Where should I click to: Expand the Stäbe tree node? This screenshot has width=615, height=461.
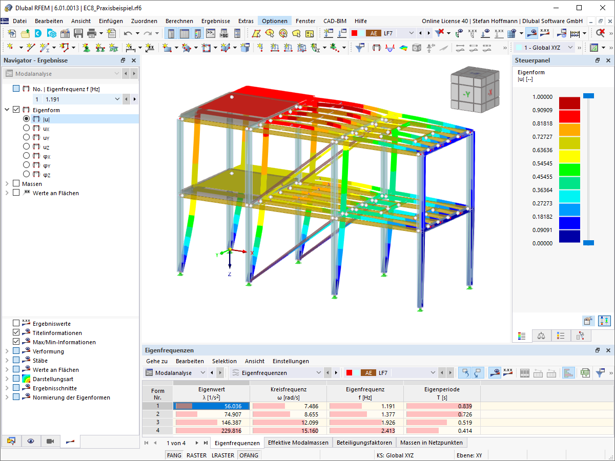7,360
